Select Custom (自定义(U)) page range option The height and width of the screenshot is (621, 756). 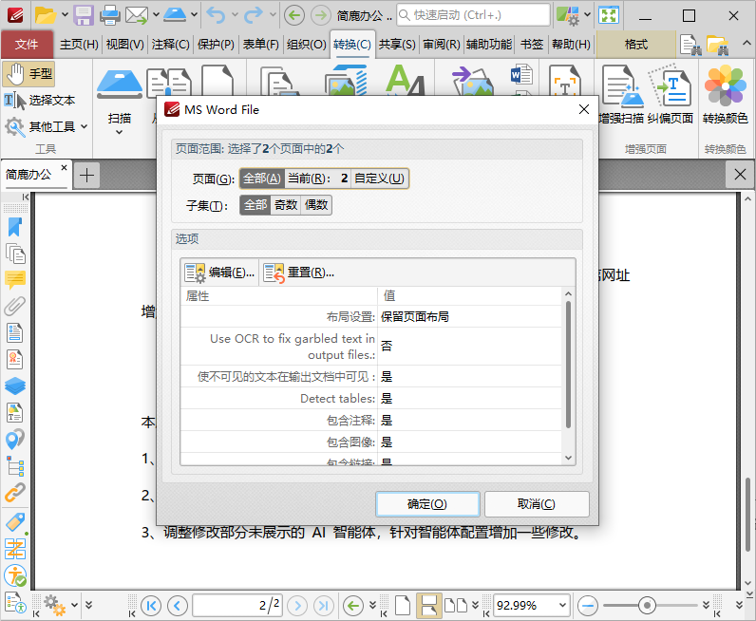coord(379,179)
